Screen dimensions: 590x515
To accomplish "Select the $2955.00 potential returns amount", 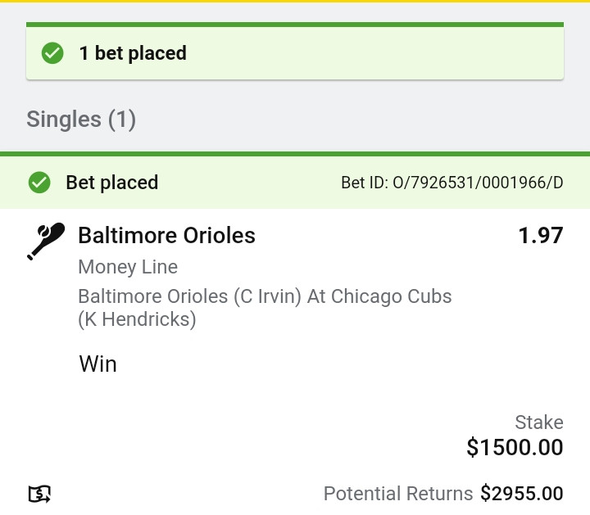I will click(x=521, y=494).
